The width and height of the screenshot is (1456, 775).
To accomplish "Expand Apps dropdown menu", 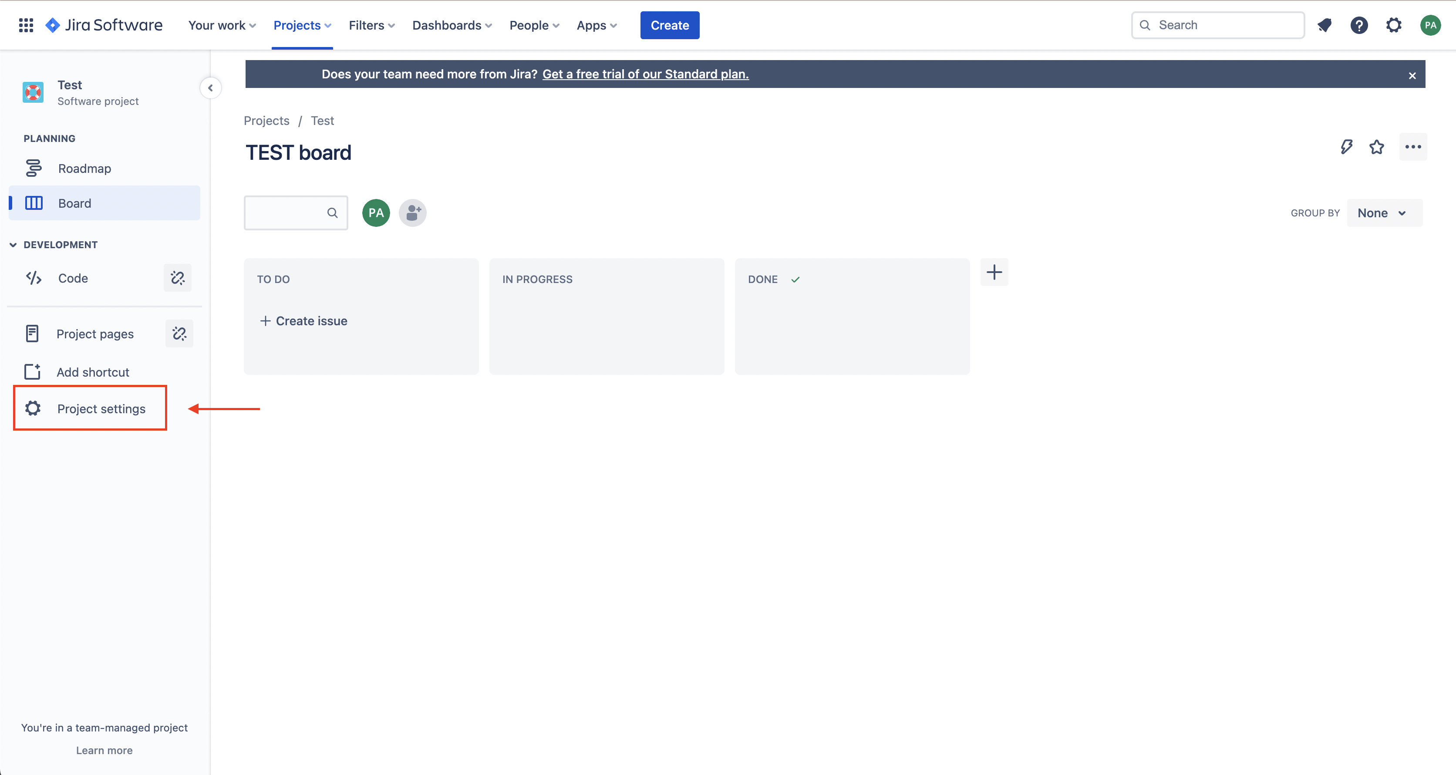I will tap(597, 25).
